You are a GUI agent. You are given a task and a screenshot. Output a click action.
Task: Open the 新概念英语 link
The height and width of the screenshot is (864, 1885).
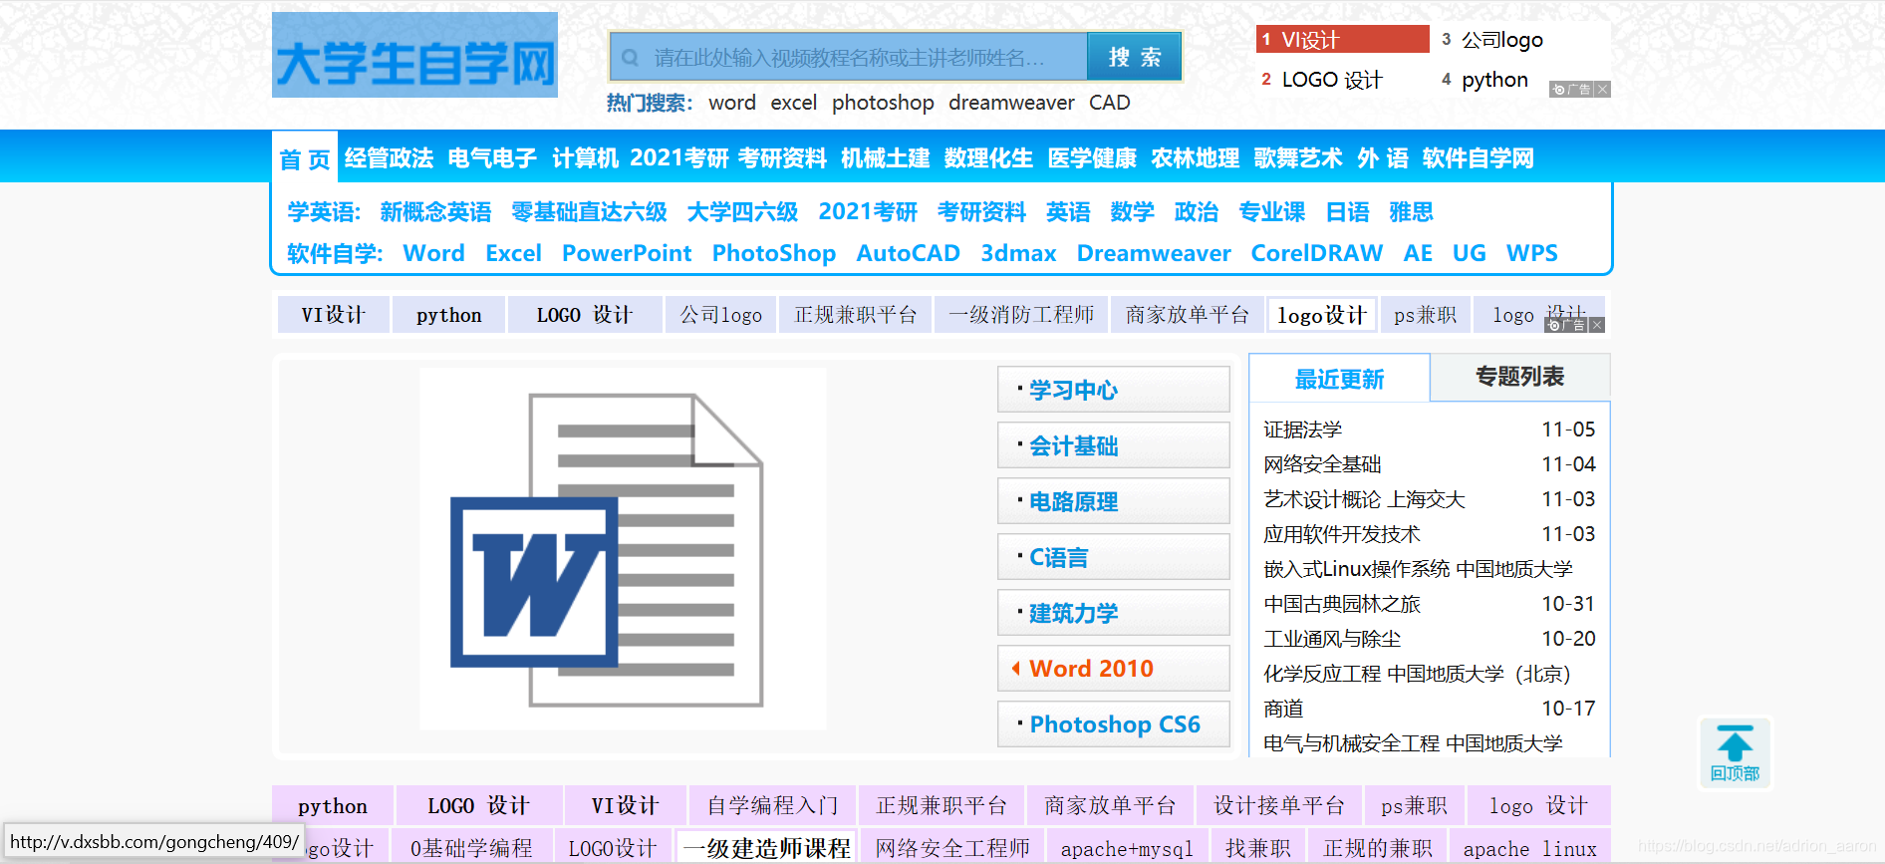click(435, 211)
